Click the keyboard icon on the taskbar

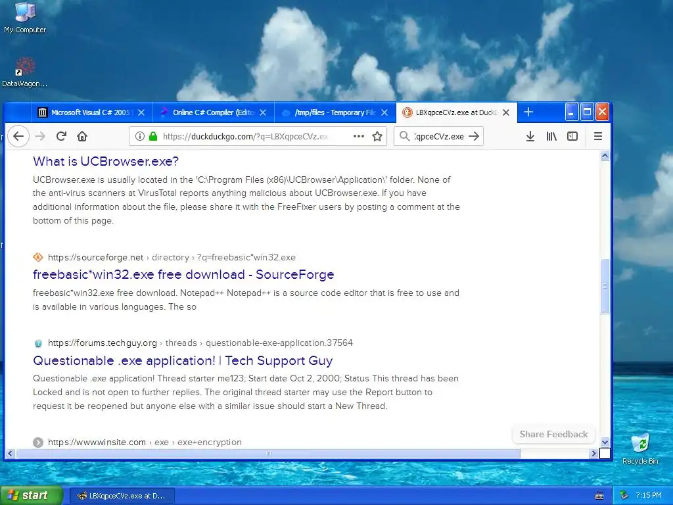tap(599, 496)
